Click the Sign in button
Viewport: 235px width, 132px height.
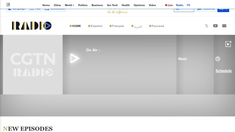(223, 10)
